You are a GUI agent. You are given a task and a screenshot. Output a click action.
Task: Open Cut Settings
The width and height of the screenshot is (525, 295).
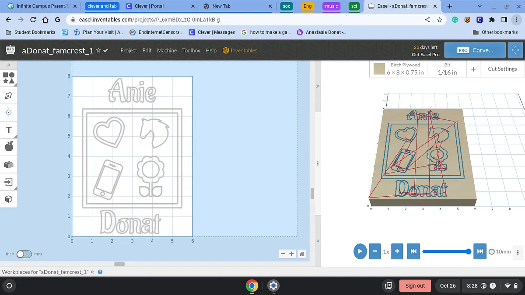(x=502, y=69)
